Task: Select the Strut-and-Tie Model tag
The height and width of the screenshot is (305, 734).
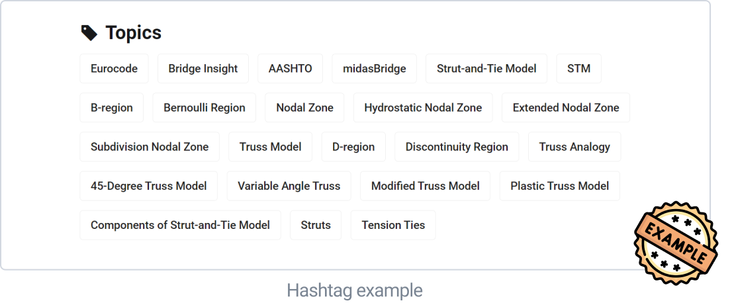Action: tap(486, 69)
